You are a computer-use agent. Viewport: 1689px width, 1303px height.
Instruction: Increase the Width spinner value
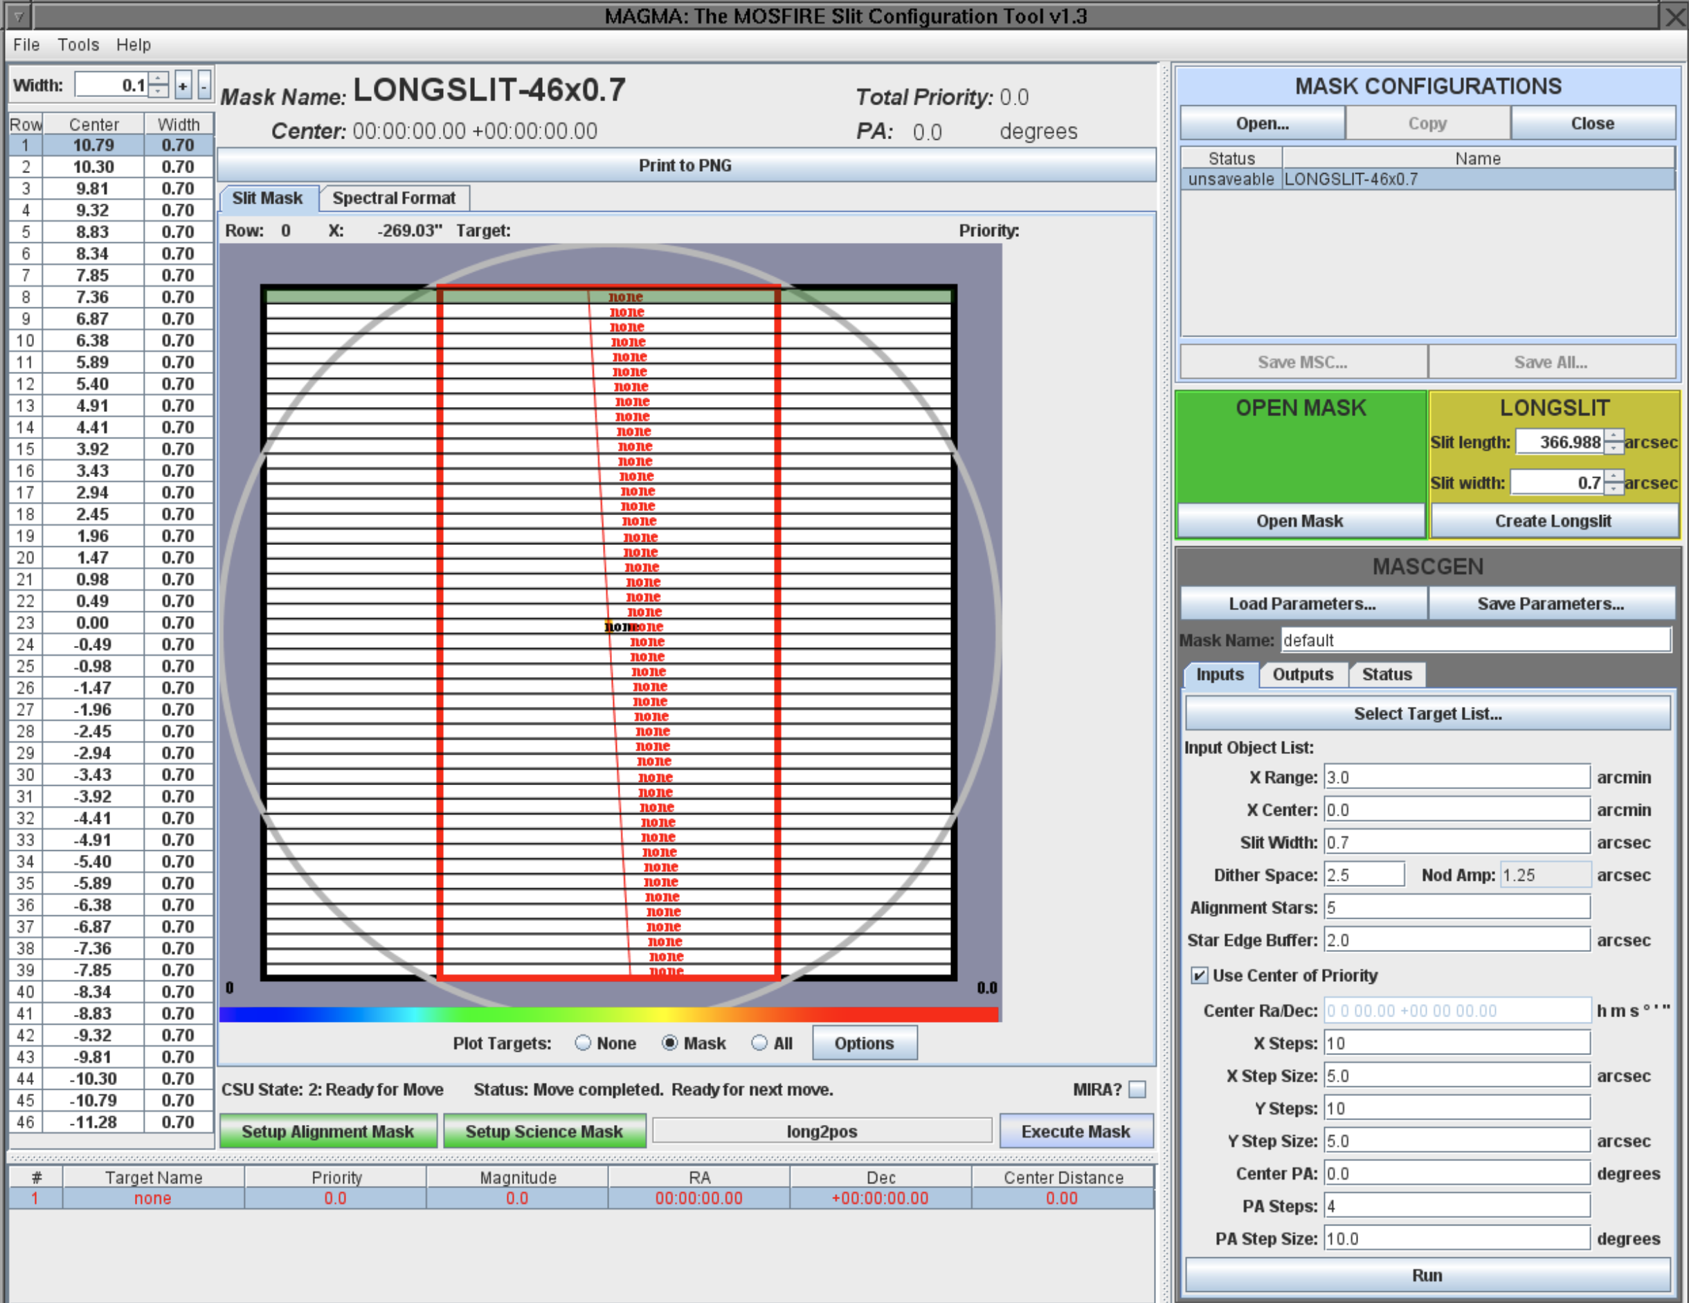pyautogui.click(x=159, y=78)
